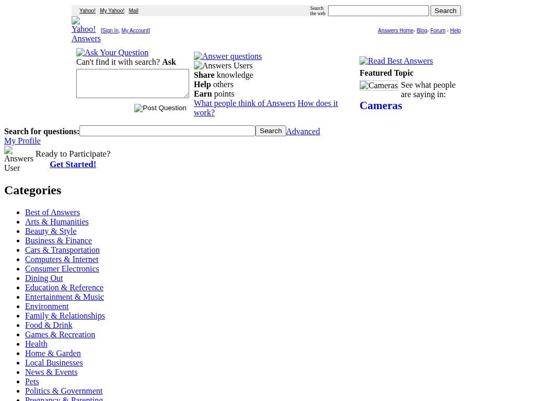The height and width of the screenshot is (401, 535).
Task: Focus the Ask question text area
Action: (x=133, y=84)
